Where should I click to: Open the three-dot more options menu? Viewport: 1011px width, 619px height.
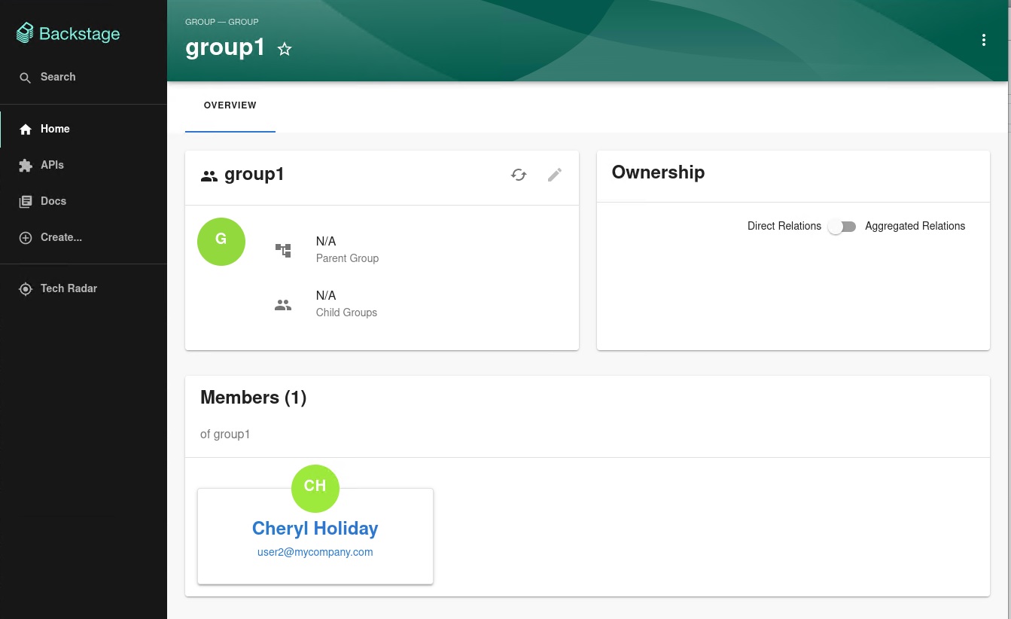tap(983, 41)
